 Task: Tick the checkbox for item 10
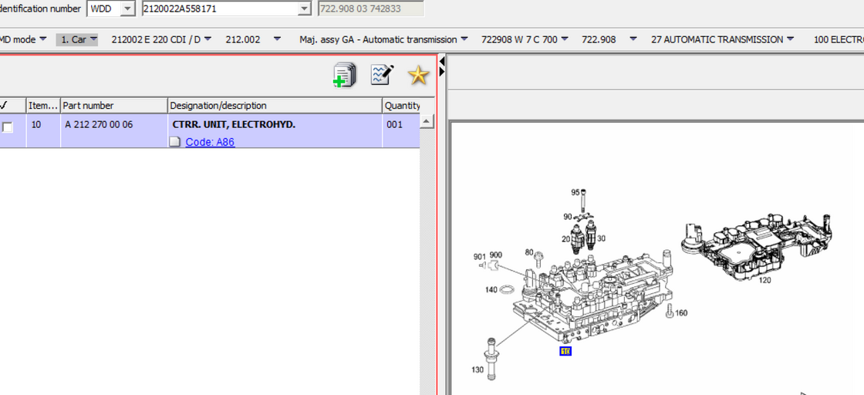pos(8,127)
